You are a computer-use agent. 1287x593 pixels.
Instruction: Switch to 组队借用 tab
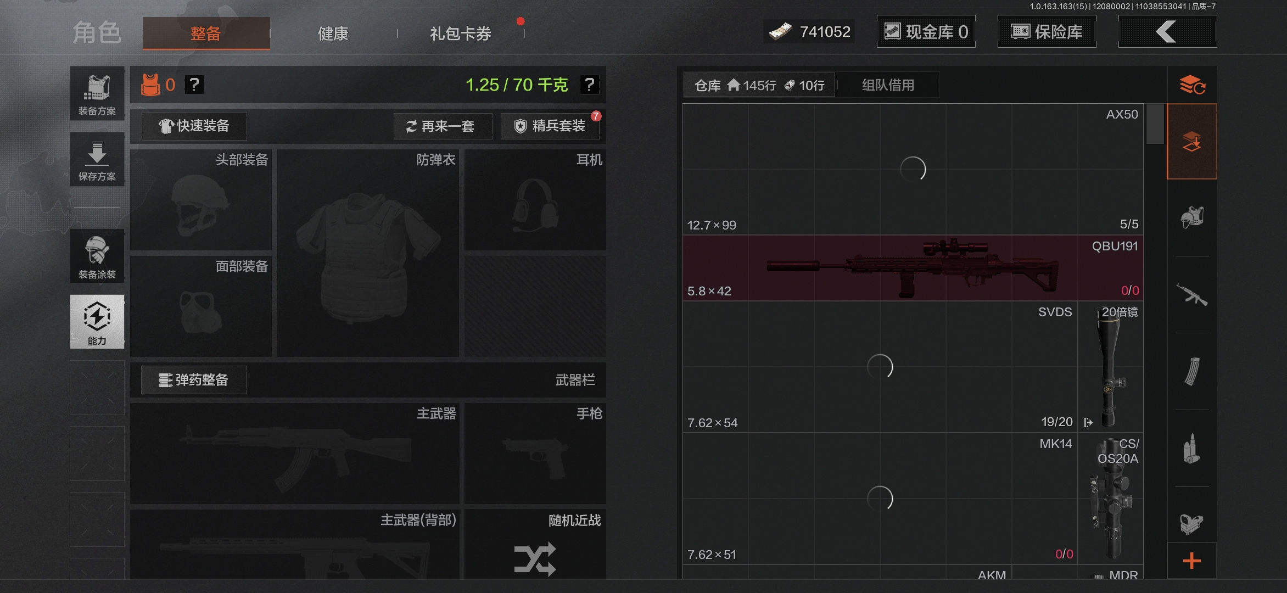click(x=888, y=85)
